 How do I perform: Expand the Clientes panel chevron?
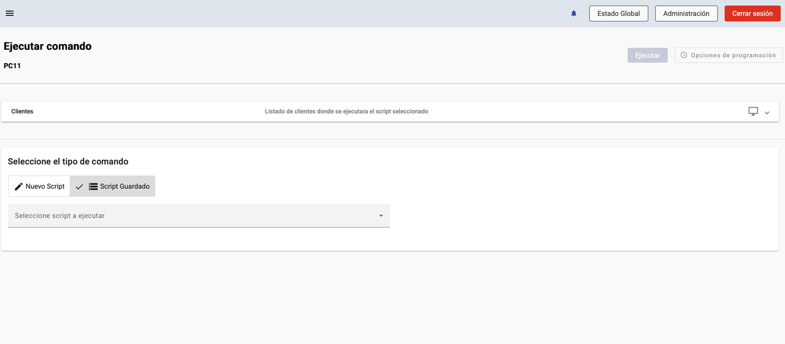pos(767,113)
